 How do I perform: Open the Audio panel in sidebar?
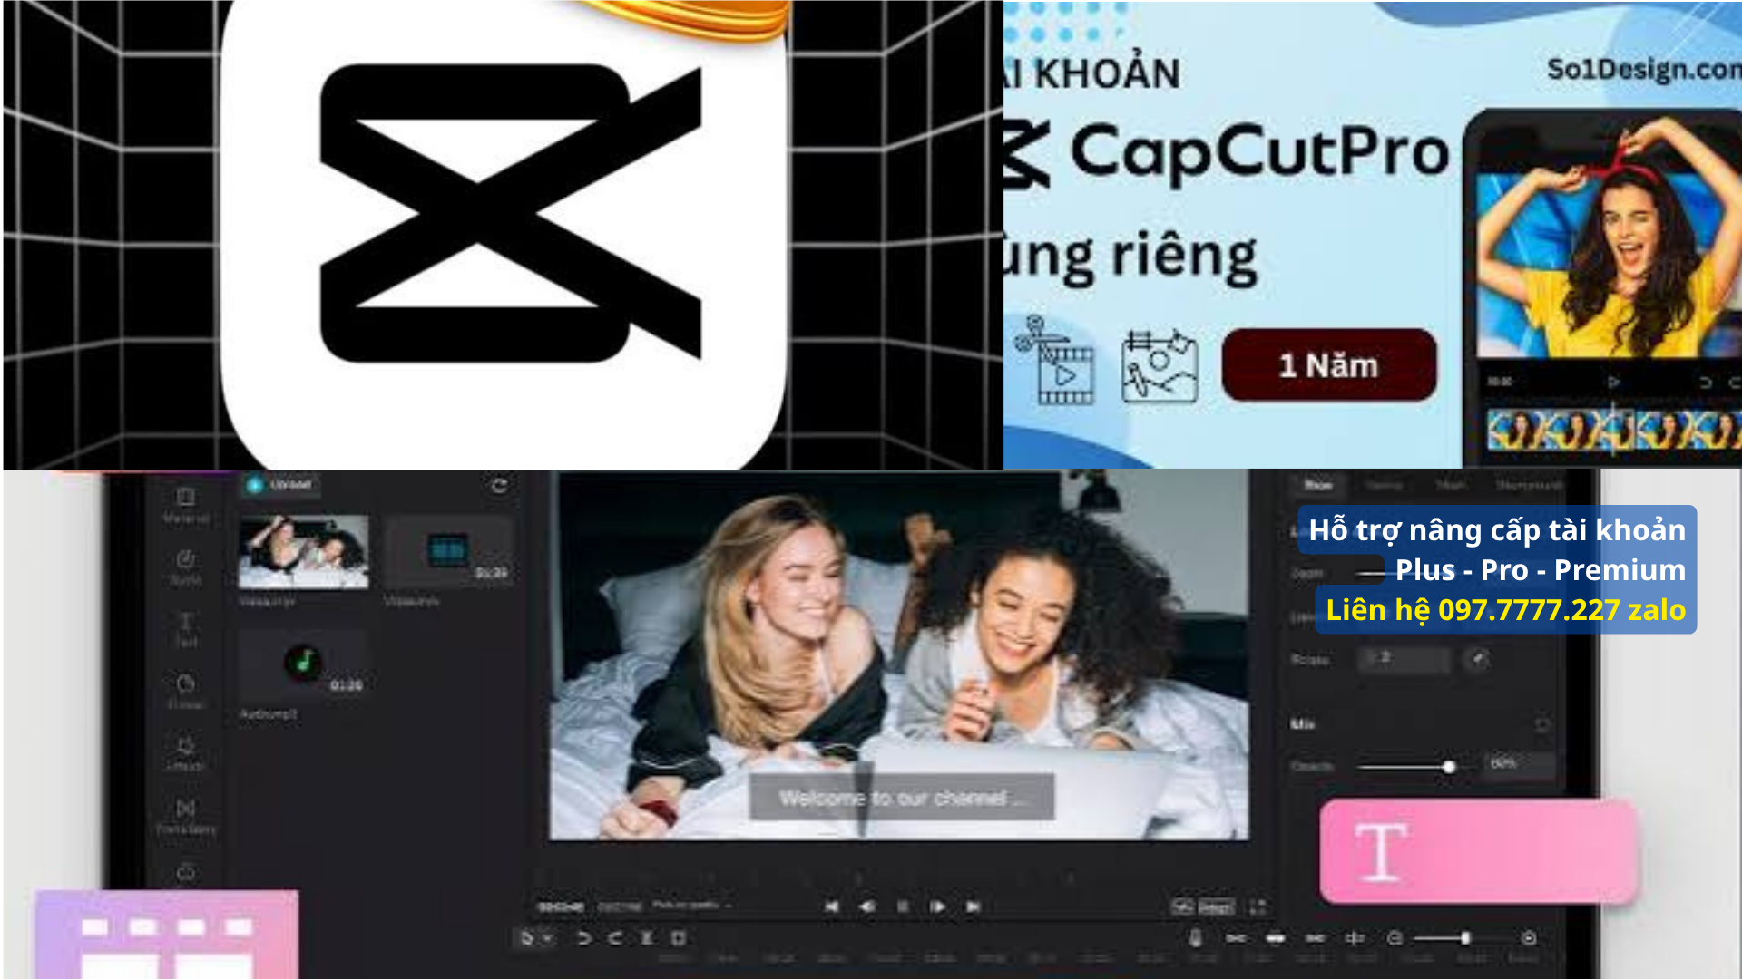tap(186, 567)
